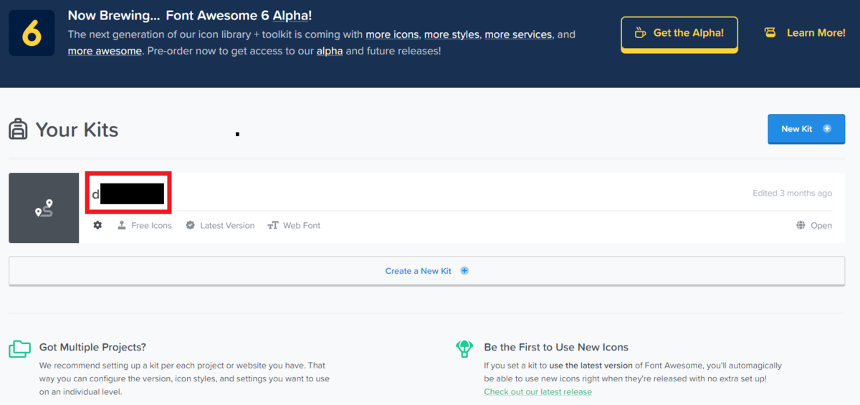Viewport: 860px width, 405px height.
Task: Click the icon beside Learn More!
Action: click(770, 33)
